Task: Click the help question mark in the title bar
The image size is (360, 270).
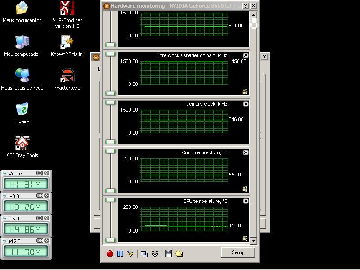Action: [246, 6]
